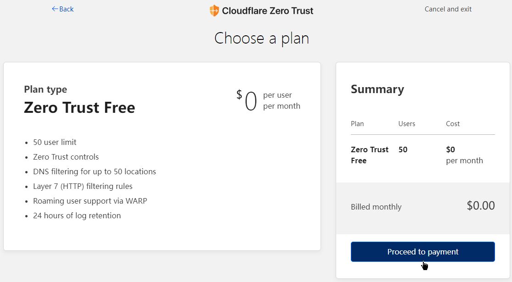The height and width of the screenshot is (282, 512).
Task: Click the Cost column header
Action: tap(452, 124)
